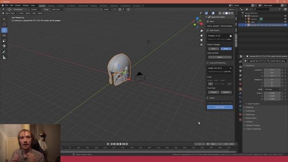Set pivot point to Bottom
The height and width of the screenshot is (162, 288).
point(226,92)
